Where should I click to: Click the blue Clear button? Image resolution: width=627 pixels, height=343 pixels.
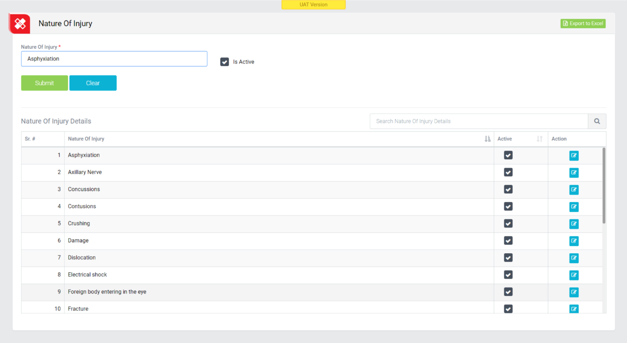[x=93, y=83]
